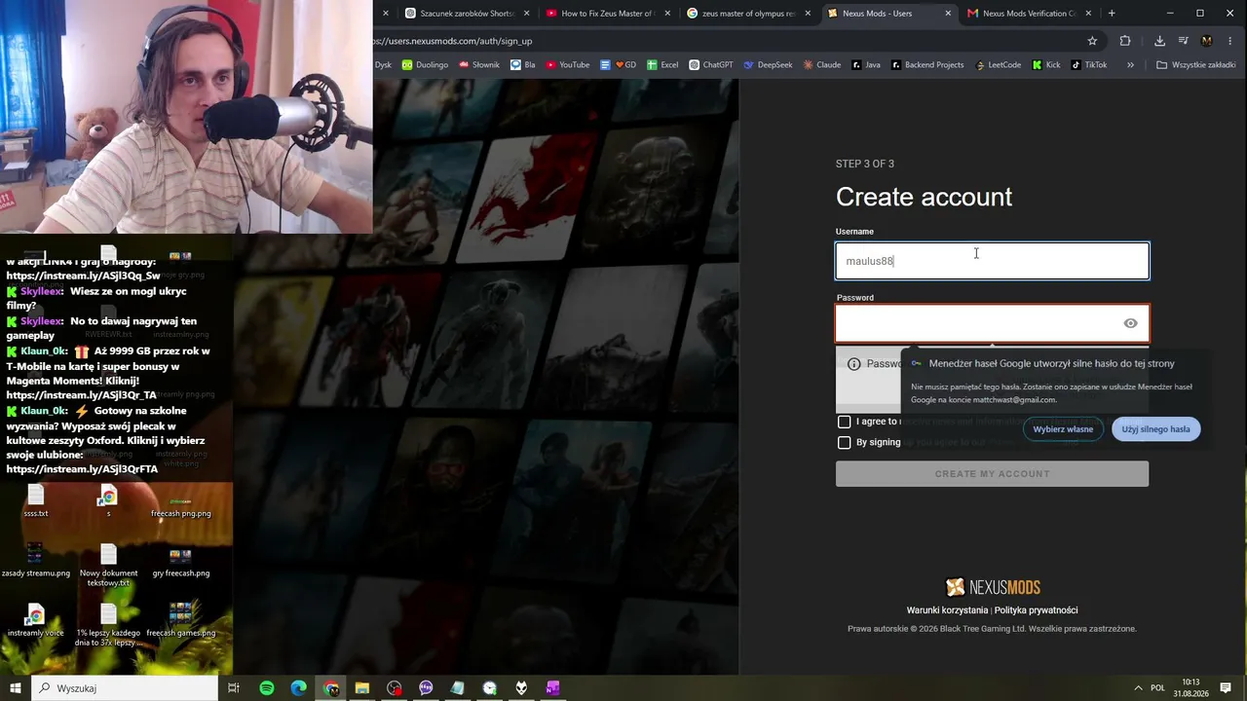This screenshot has height=701, width=1247.
Task: Select gry freecash.png on the desktop
Action: pyautogui.click(x=180, y=560)
